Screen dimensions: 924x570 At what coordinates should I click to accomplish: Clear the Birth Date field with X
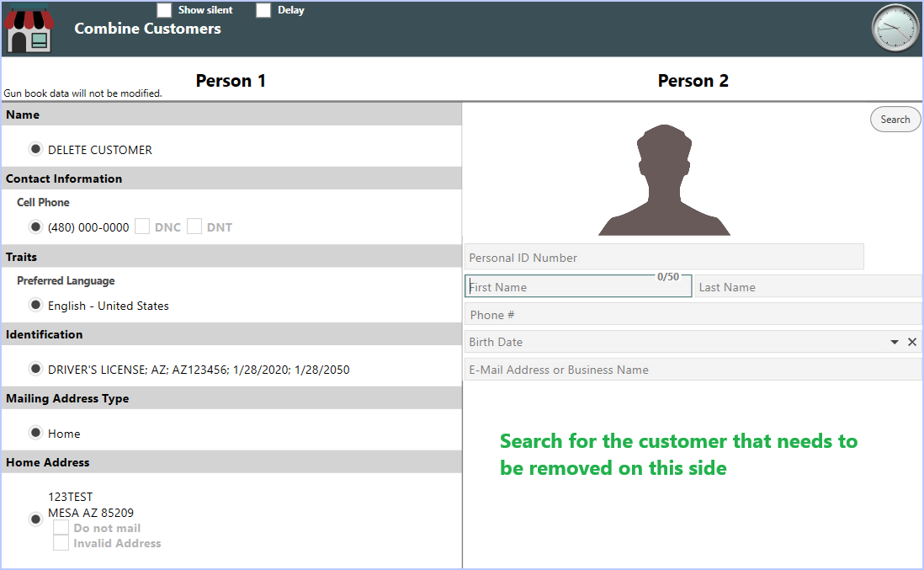coord(912,342)
